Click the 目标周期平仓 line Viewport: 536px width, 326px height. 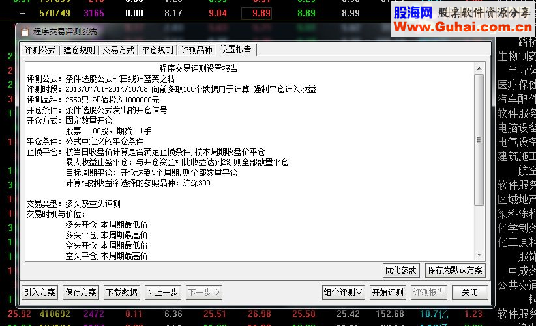151,172
